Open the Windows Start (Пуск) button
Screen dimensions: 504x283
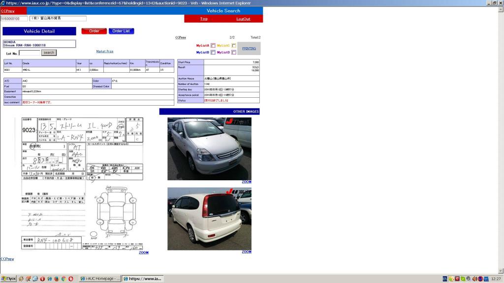pos(8,279)
